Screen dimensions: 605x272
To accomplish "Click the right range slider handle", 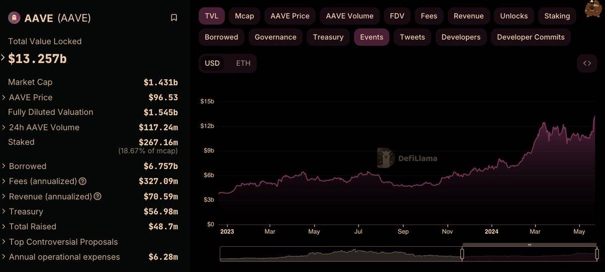I will coord(597,254).
